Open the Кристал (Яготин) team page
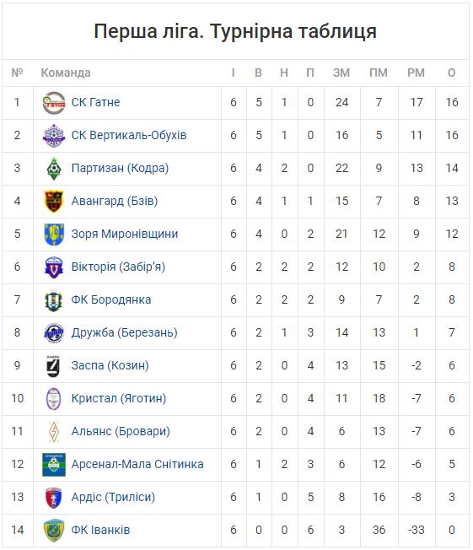 pyautogui.click(x=119, y=398)
